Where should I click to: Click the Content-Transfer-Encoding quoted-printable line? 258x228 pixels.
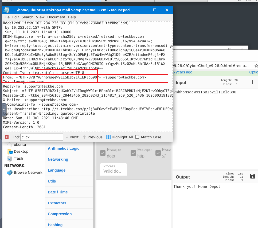tap(49, 113)
